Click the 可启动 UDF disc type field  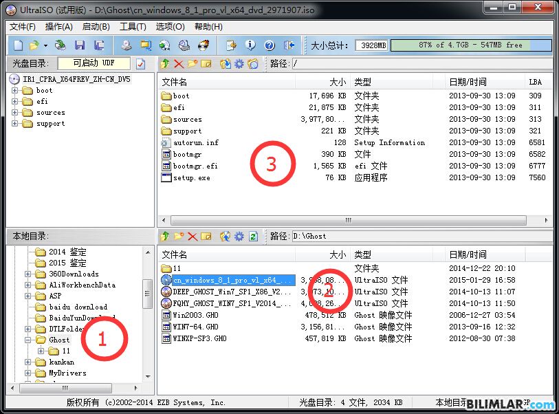coord(94,63)
